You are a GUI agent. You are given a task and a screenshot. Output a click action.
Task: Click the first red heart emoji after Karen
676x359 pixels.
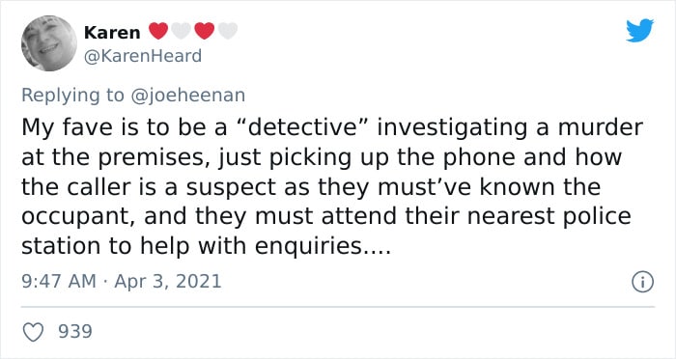(158, 31)
